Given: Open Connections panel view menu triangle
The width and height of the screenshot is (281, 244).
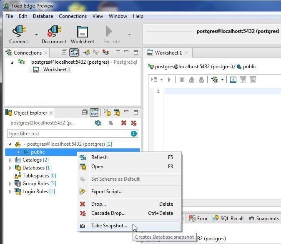Looking at the screenshot, I should click(x=118, y=52).
